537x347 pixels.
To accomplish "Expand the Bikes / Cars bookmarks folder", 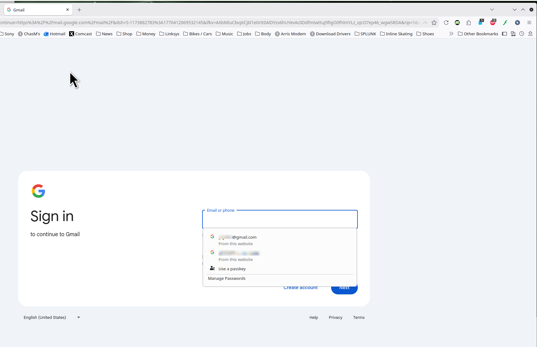I will [197, 34].
